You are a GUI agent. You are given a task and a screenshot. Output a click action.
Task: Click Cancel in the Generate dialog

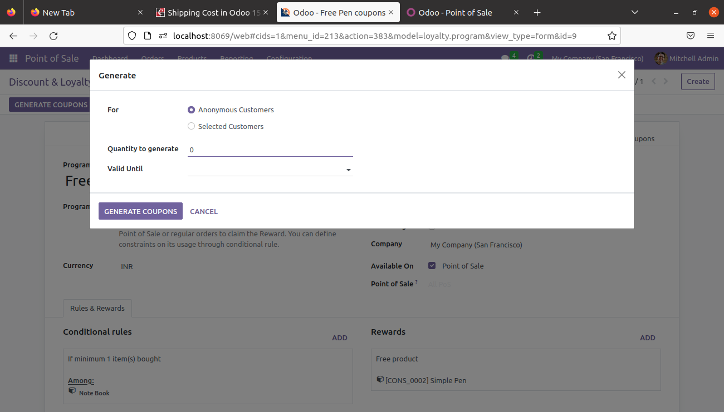[204, 211]
